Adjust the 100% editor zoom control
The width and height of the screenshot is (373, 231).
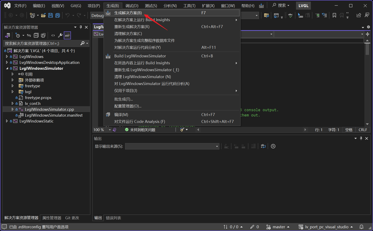[x=100, y=130]
